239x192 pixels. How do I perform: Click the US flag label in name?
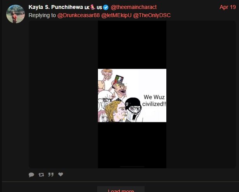[x=99, y=7]
